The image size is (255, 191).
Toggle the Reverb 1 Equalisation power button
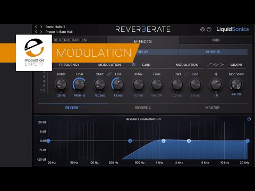[249, 119]
